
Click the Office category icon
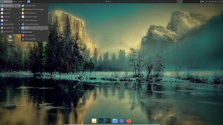2,20
